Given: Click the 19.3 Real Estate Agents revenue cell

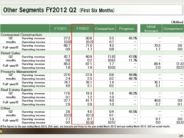Looking at the screenshot, I should click(x=89, y=93).
